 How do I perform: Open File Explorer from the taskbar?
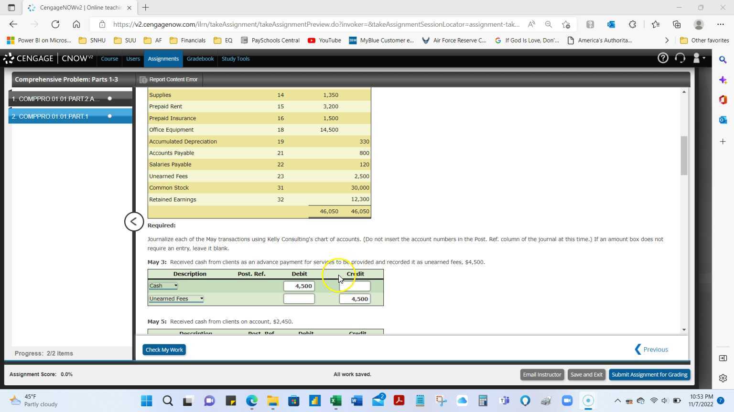(273, 401)
